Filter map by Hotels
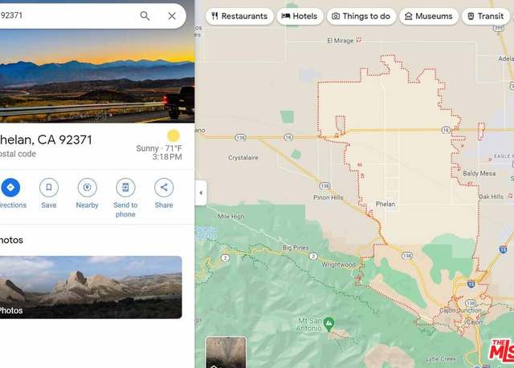 [x=300, y=16]
